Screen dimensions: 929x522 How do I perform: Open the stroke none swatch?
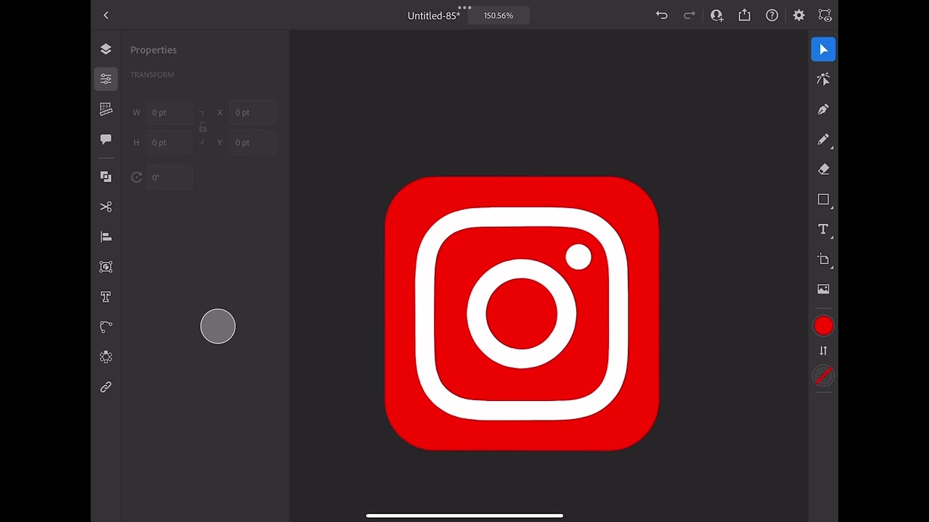click(823, 376)
